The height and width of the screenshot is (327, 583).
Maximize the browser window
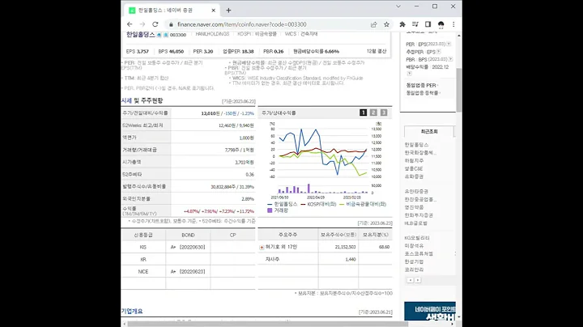pos(435,6)
